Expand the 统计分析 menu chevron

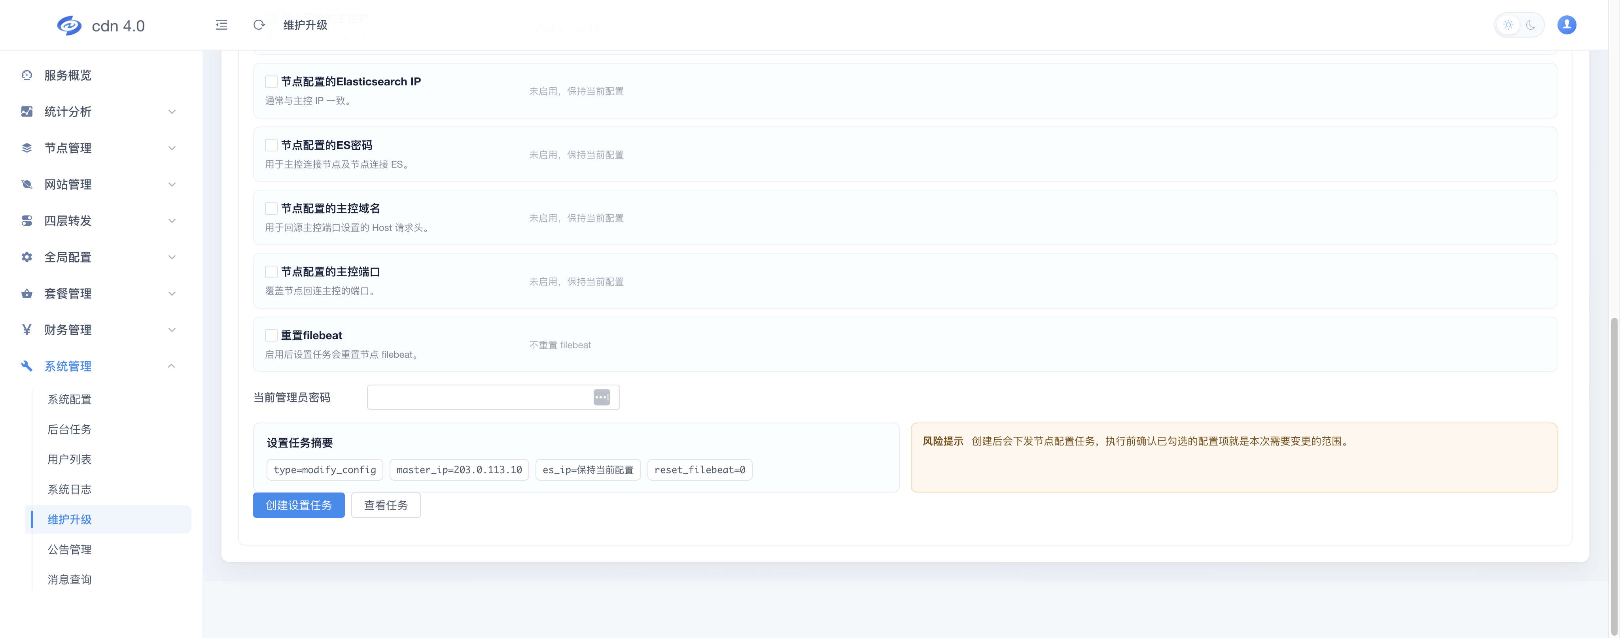(172, 112)
